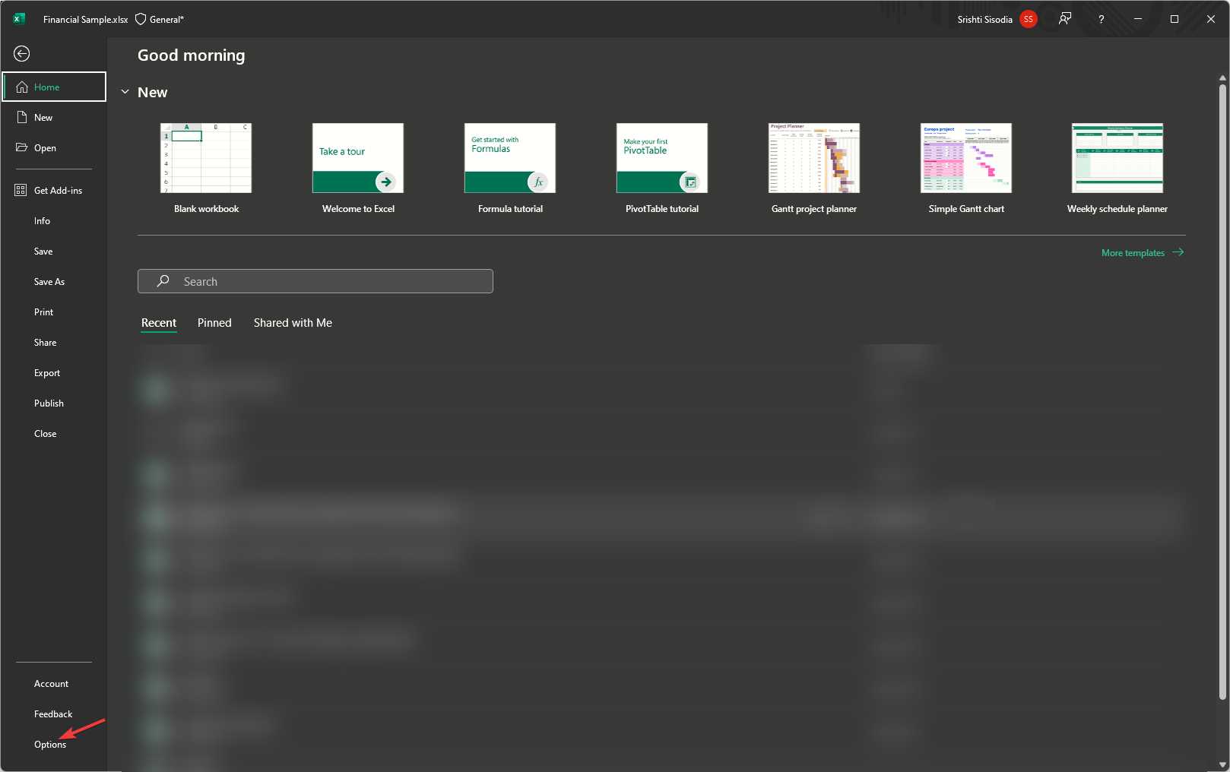Viewport: 1230px width, 772px height.
Task: Open the Formula tutorial template
Action: tap(510, 158)
